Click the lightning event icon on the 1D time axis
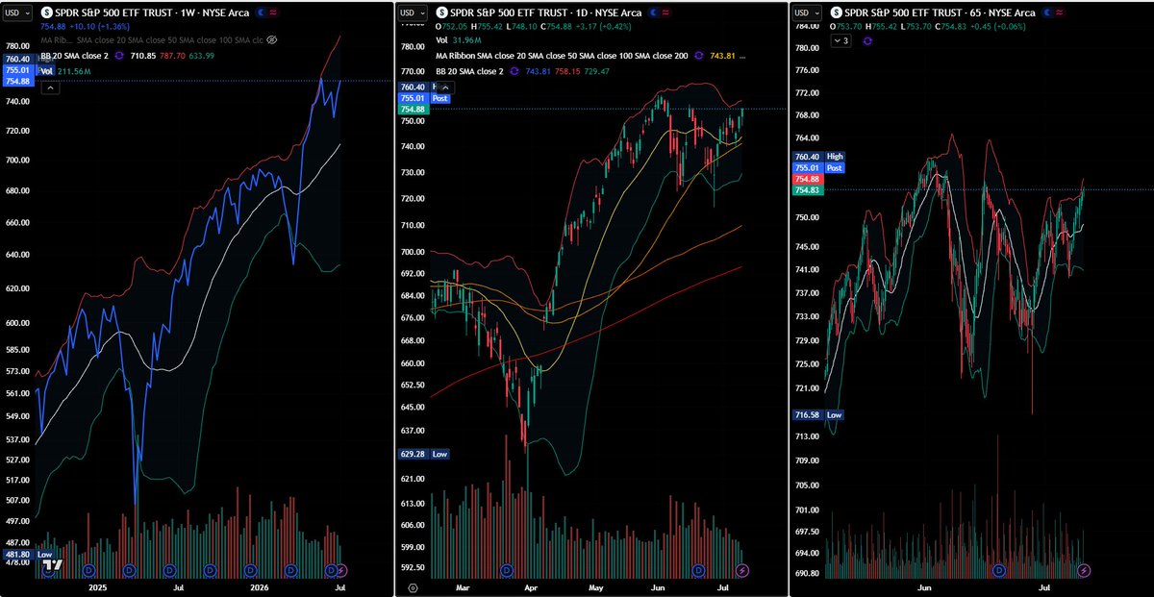 pos(742,571)
